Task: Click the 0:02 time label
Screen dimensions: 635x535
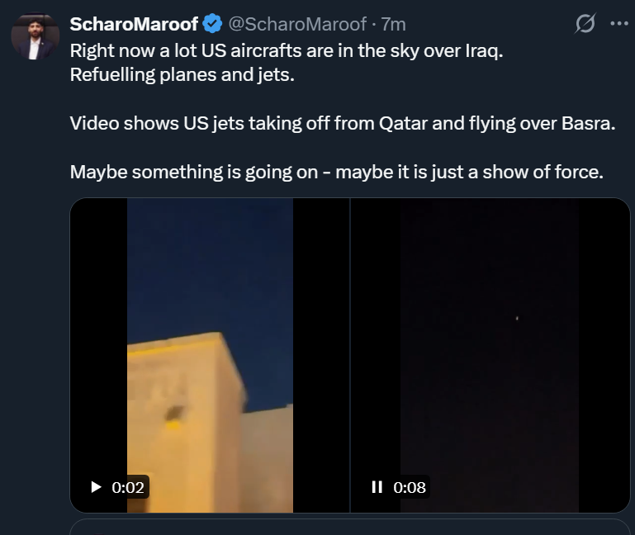Action: 128,487
